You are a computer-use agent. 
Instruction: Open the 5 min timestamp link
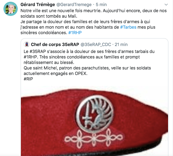click(101, 5)
